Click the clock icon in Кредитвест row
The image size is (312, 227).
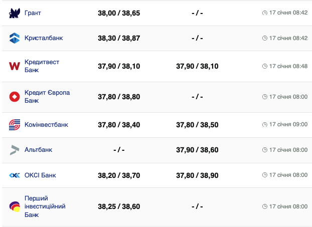(x=265, y=66)
